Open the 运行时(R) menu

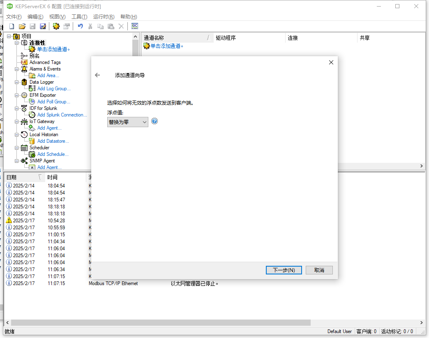[104, 17]
